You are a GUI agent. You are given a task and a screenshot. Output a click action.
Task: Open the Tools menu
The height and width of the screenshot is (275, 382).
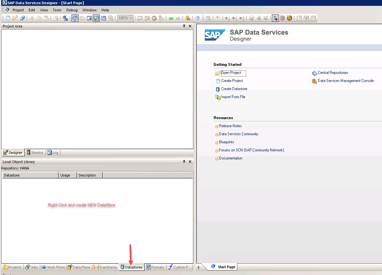click(57, 10)
